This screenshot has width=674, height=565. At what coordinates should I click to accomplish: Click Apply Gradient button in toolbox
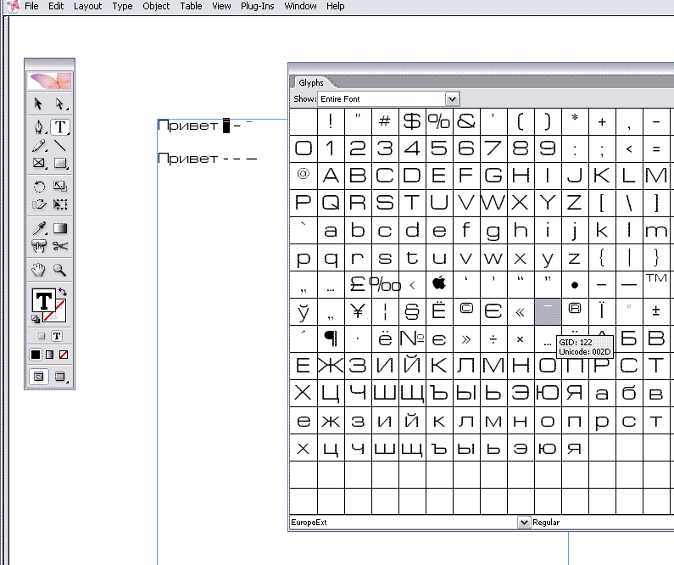point(50,355)
